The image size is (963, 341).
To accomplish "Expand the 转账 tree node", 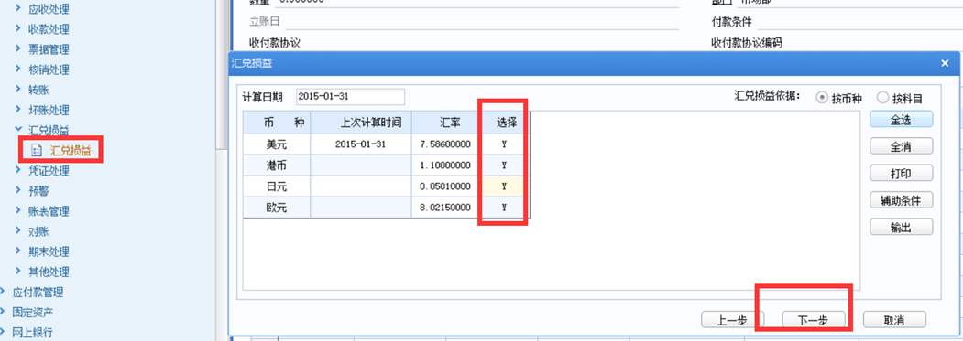I will coord(19,90).
